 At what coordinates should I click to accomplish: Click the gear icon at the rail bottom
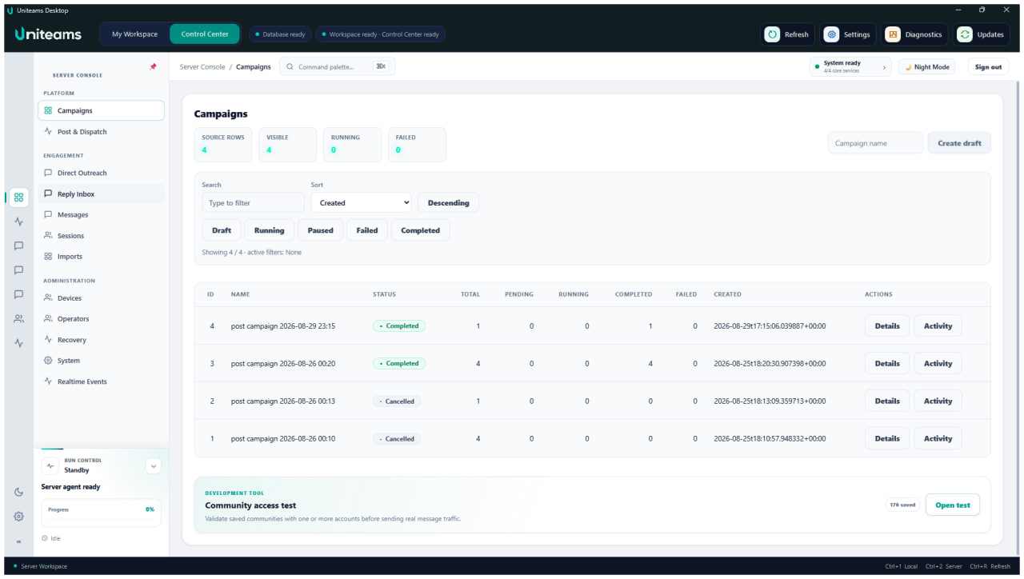coord(18,517)
